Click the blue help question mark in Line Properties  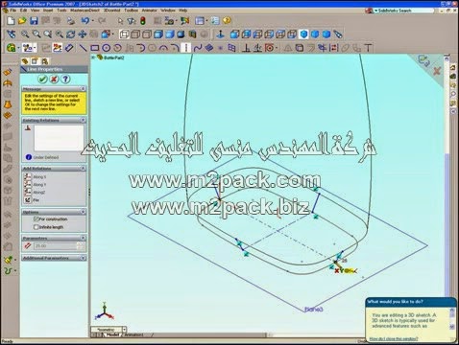(65, 79)
